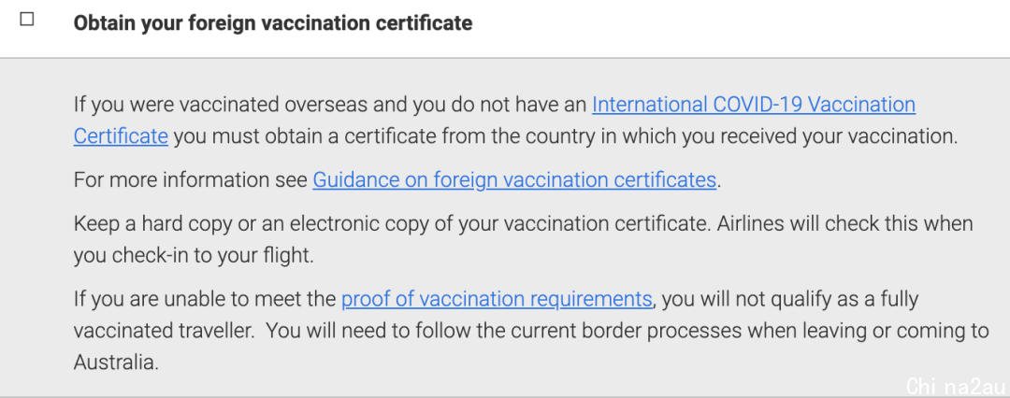The image size is (1010, 398).
Task: Follow the proof of vaccination requirements link
Action: click(x=497, y=300)
